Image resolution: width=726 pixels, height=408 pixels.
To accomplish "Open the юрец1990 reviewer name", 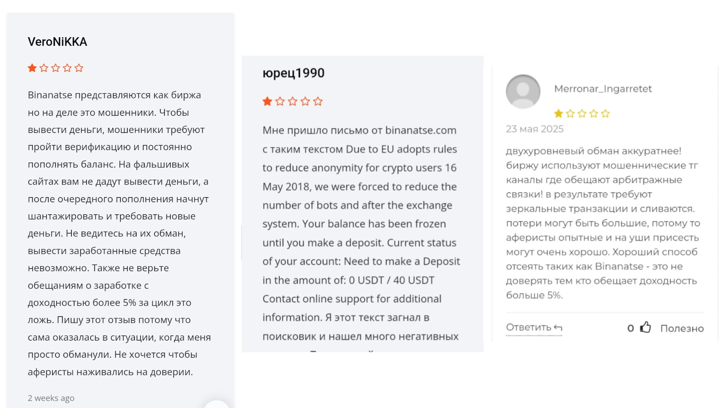I will point(294,73).
